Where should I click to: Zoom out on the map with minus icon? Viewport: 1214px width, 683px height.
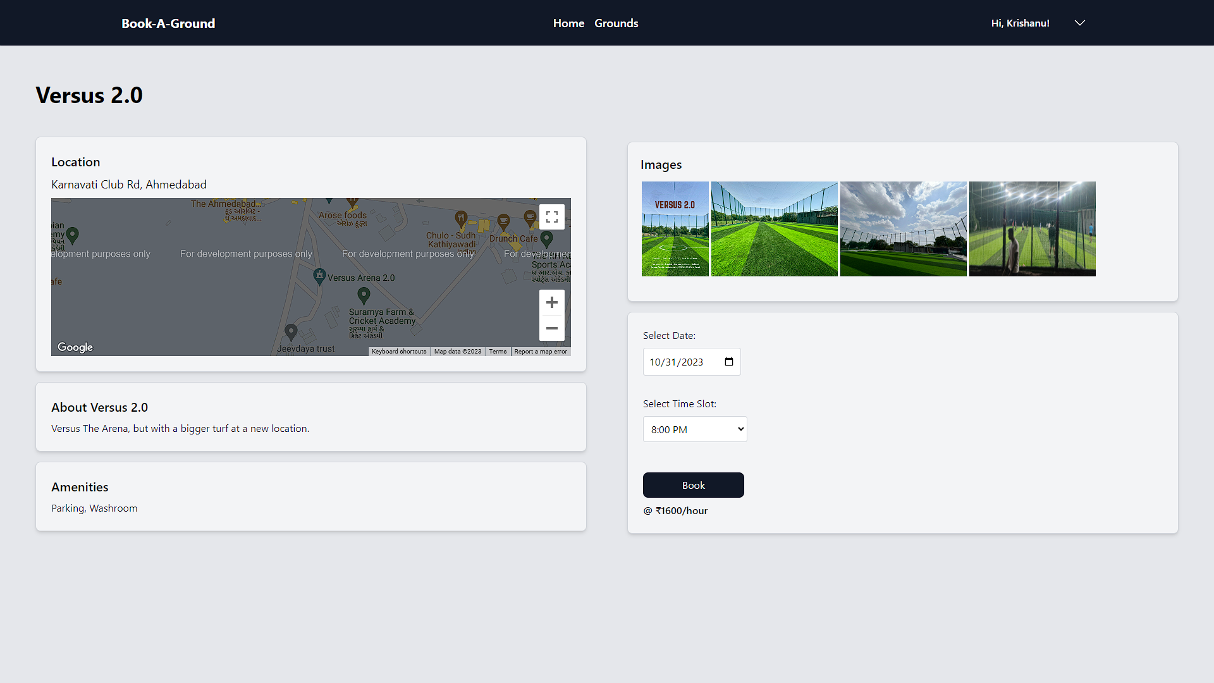click(x=551, y=328)
